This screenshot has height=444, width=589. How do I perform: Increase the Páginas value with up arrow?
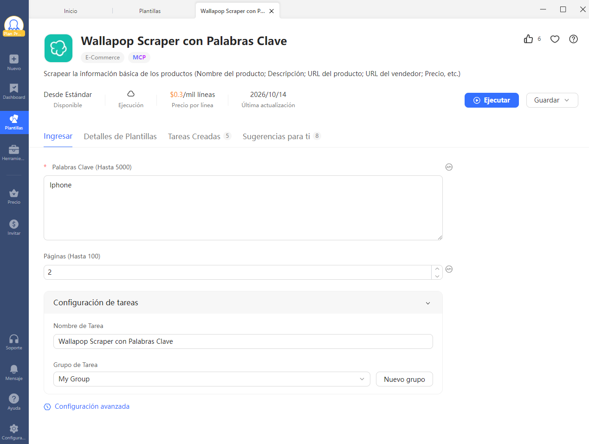pos(437,269)
